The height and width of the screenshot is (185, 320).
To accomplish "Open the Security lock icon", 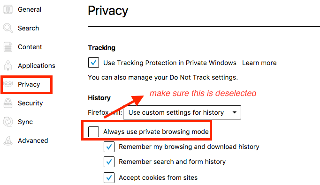I will (8, 103).
